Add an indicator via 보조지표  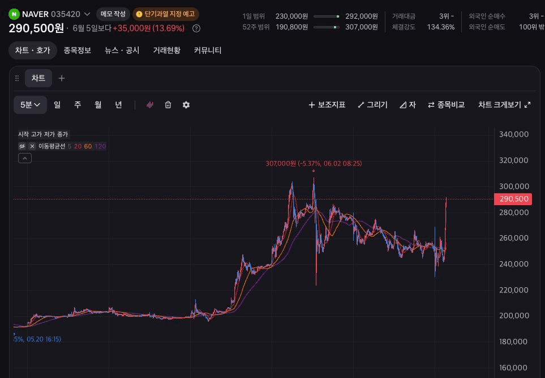pyautogui.click(x=327, y=105)
